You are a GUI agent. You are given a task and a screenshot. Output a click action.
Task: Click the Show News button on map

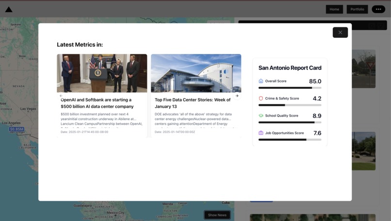tap(217, 215)
